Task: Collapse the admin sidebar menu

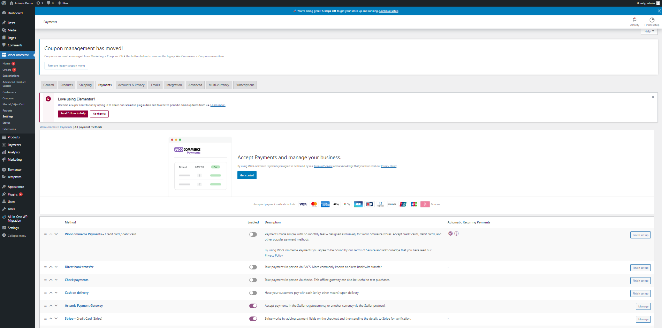Action: [x=17, y=236]
